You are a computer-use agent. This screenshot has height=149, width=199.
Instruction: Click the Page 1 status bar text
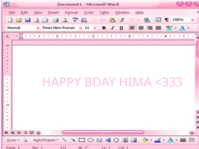pos(13,147)
